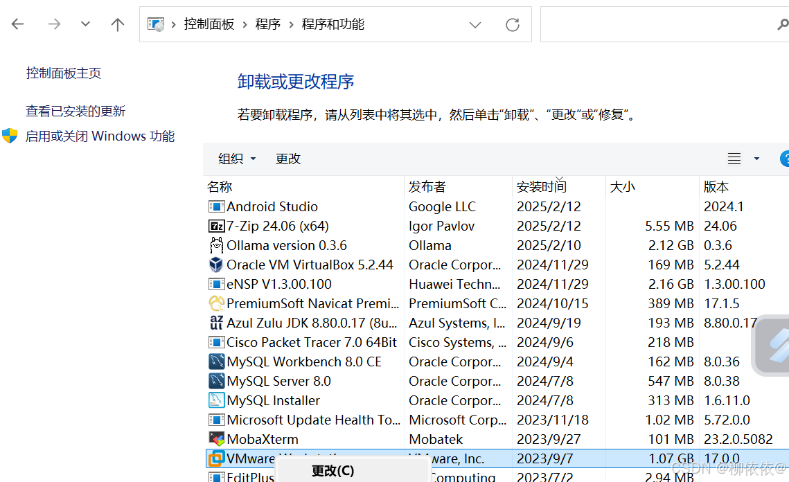The height and width of the screenshot is (482, 789).
Task: Select the 7-Zip 24.06 (x64) name
Action: 278,226
